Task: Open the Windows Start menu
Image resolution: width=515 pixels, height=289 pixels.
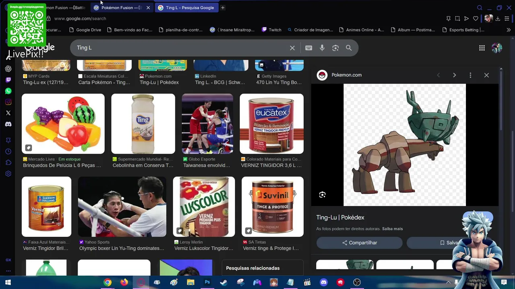Action: (8, 283)
